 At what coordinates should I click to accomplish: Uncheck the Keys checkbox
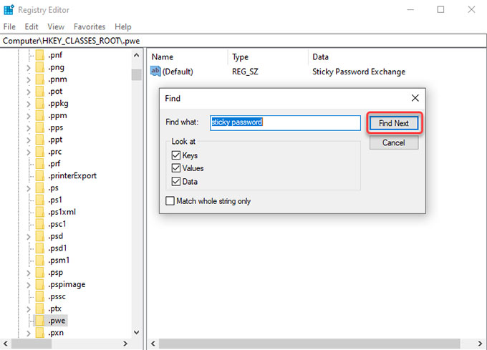(176, 155)
